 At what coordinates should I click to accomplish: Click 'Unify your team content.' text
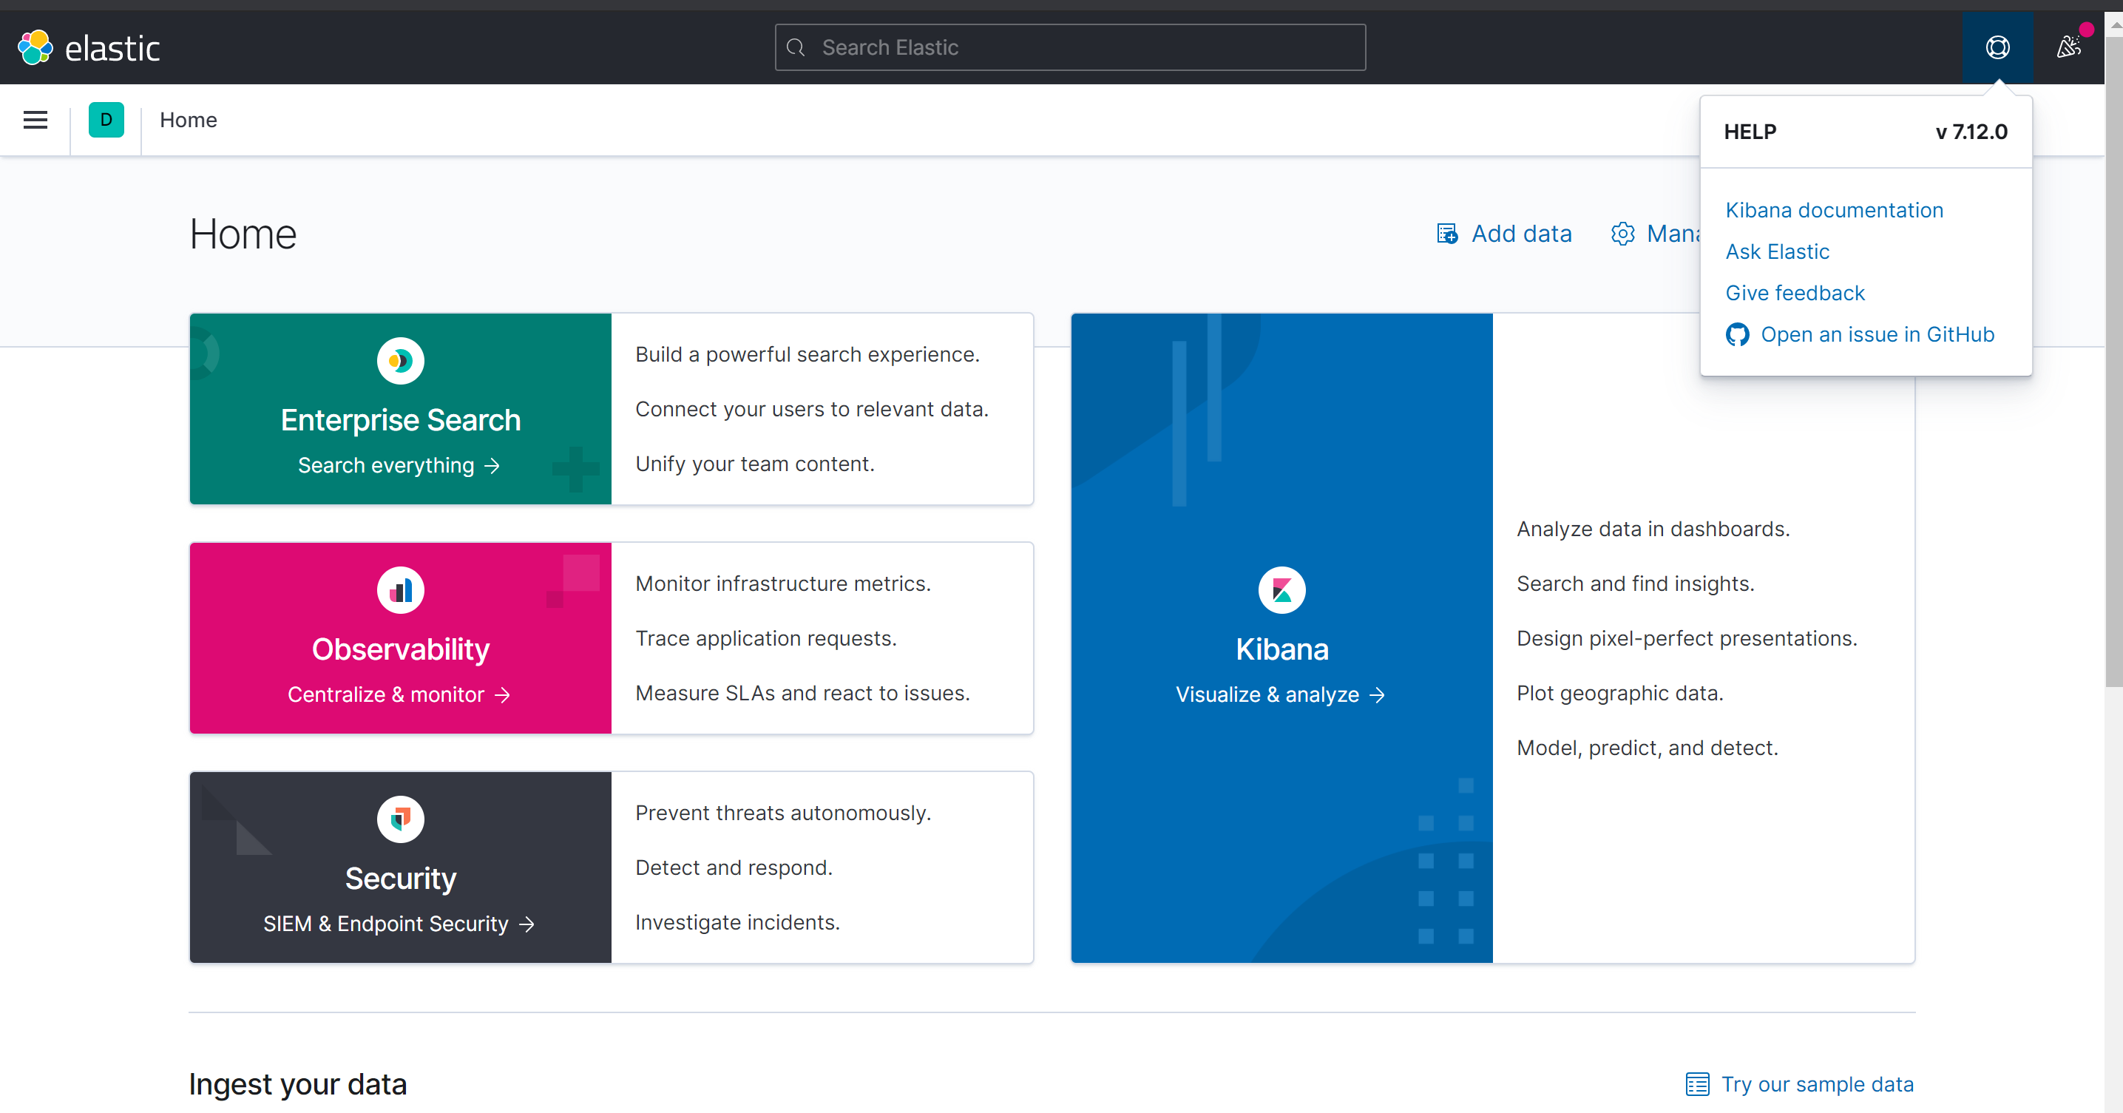pos(755,464)
